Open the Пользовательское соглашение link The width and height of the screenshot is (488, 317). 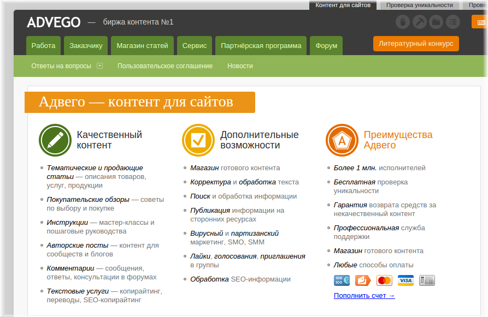click(165, 66)
